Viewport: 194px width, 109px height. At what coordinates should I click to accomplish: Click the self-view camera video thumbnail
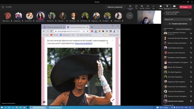pos(149,17)
